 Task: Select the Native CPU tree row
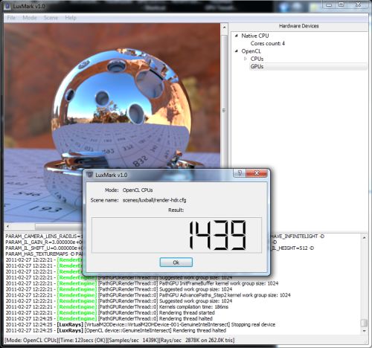tap(255, 36)
